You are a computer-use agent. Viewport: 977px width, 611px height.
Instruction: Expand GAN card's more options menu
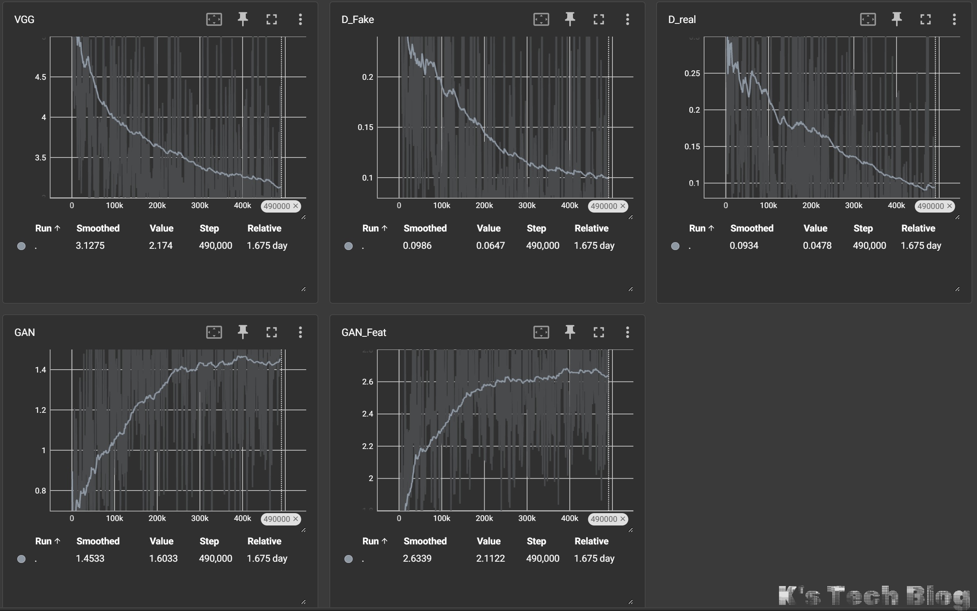pos(300,332)
